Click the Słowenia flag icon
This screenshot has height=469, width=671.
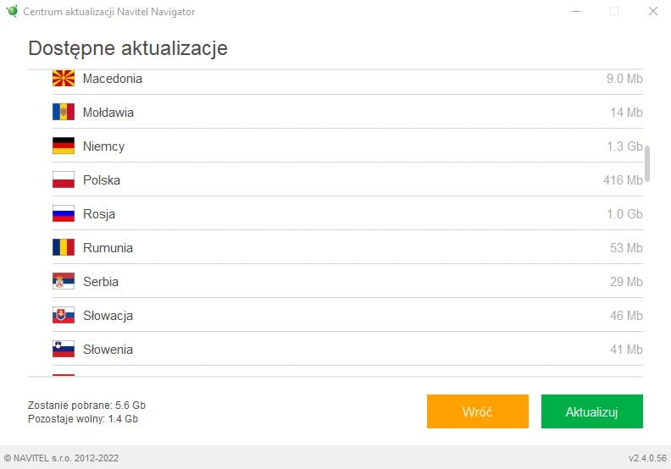64,350
